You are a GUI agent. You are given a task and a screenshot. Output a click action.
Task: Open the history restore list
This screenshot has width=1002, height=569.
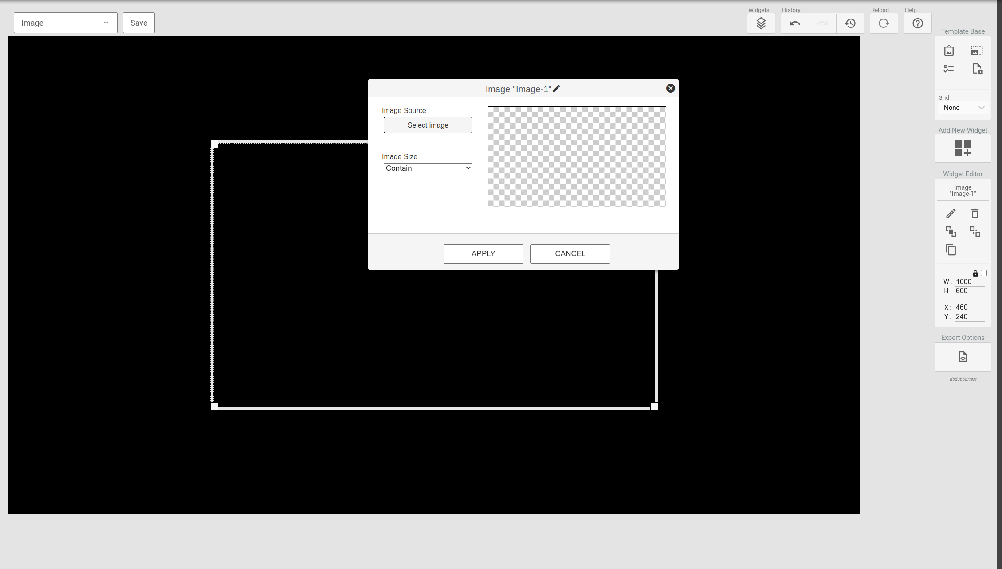tap(850, 23)
